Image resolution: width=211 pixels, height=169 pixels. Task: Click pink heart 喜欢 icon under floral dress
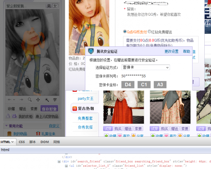[x=166, y=135]
